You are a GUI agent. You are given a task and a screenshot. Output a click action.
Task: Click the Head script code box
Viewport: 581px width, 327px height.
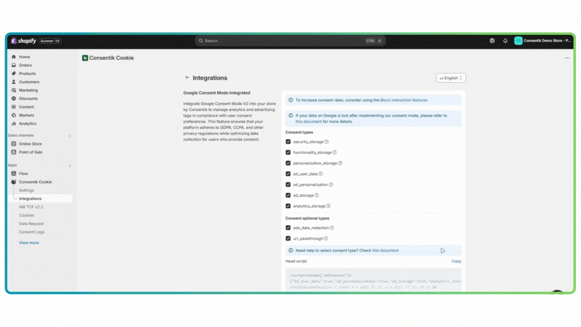pos(373,280)
